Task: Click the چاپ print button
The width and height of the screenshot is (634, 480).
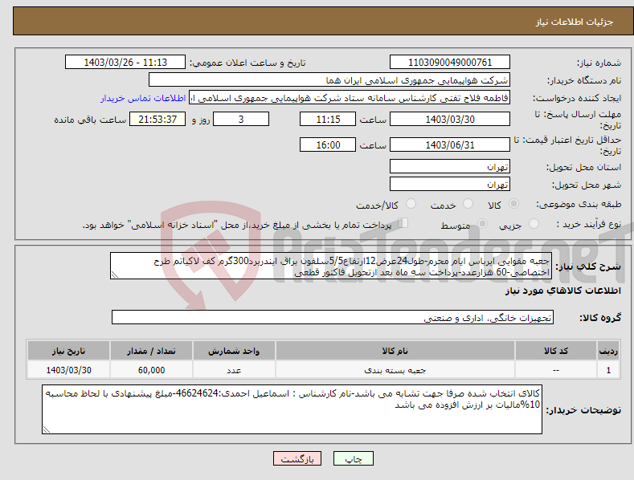Action: pos(354,458)
